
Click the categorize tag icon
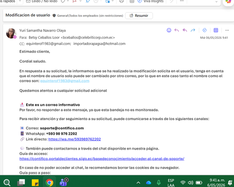(x=63, y=1)
